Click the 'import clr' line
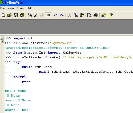133x113 pixels. point(19,38)
